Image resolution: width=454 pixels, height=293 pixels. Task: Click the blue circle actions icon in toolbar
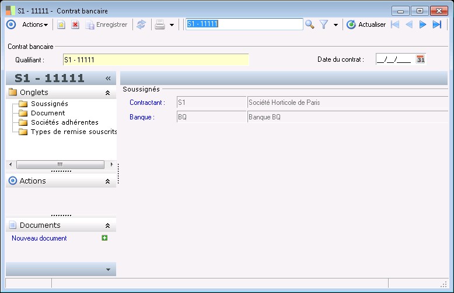click(x=11, y=24)
